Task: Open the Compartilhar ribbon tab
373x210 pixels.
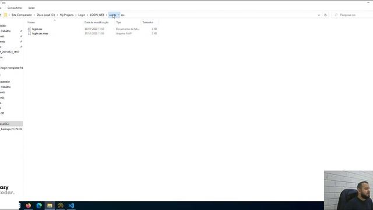Action: pyautogui.click(x=15, y=8)
